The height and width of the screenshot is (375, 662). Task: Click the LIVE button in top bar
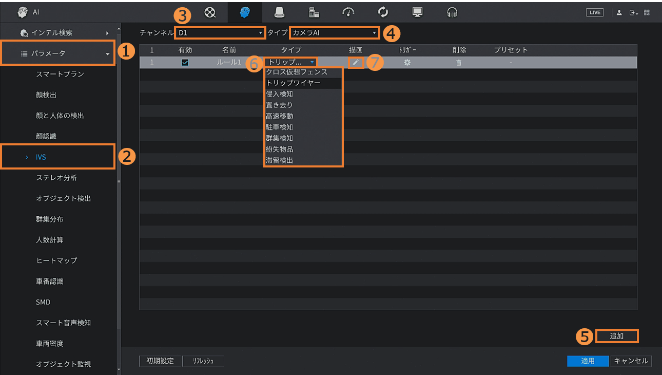pyautogui.click(x=595, y=12)
